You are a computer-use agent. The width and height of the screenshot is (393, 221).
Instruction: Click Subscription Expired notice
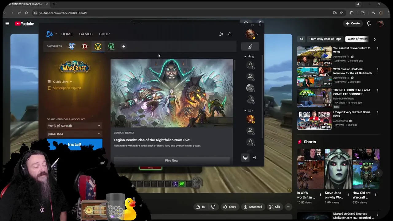click(x=67, y=88)
